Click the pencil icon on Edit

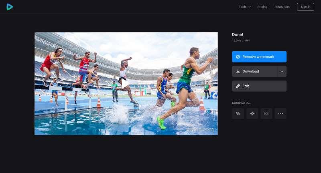pyautogui.click(x=238, y=86)
